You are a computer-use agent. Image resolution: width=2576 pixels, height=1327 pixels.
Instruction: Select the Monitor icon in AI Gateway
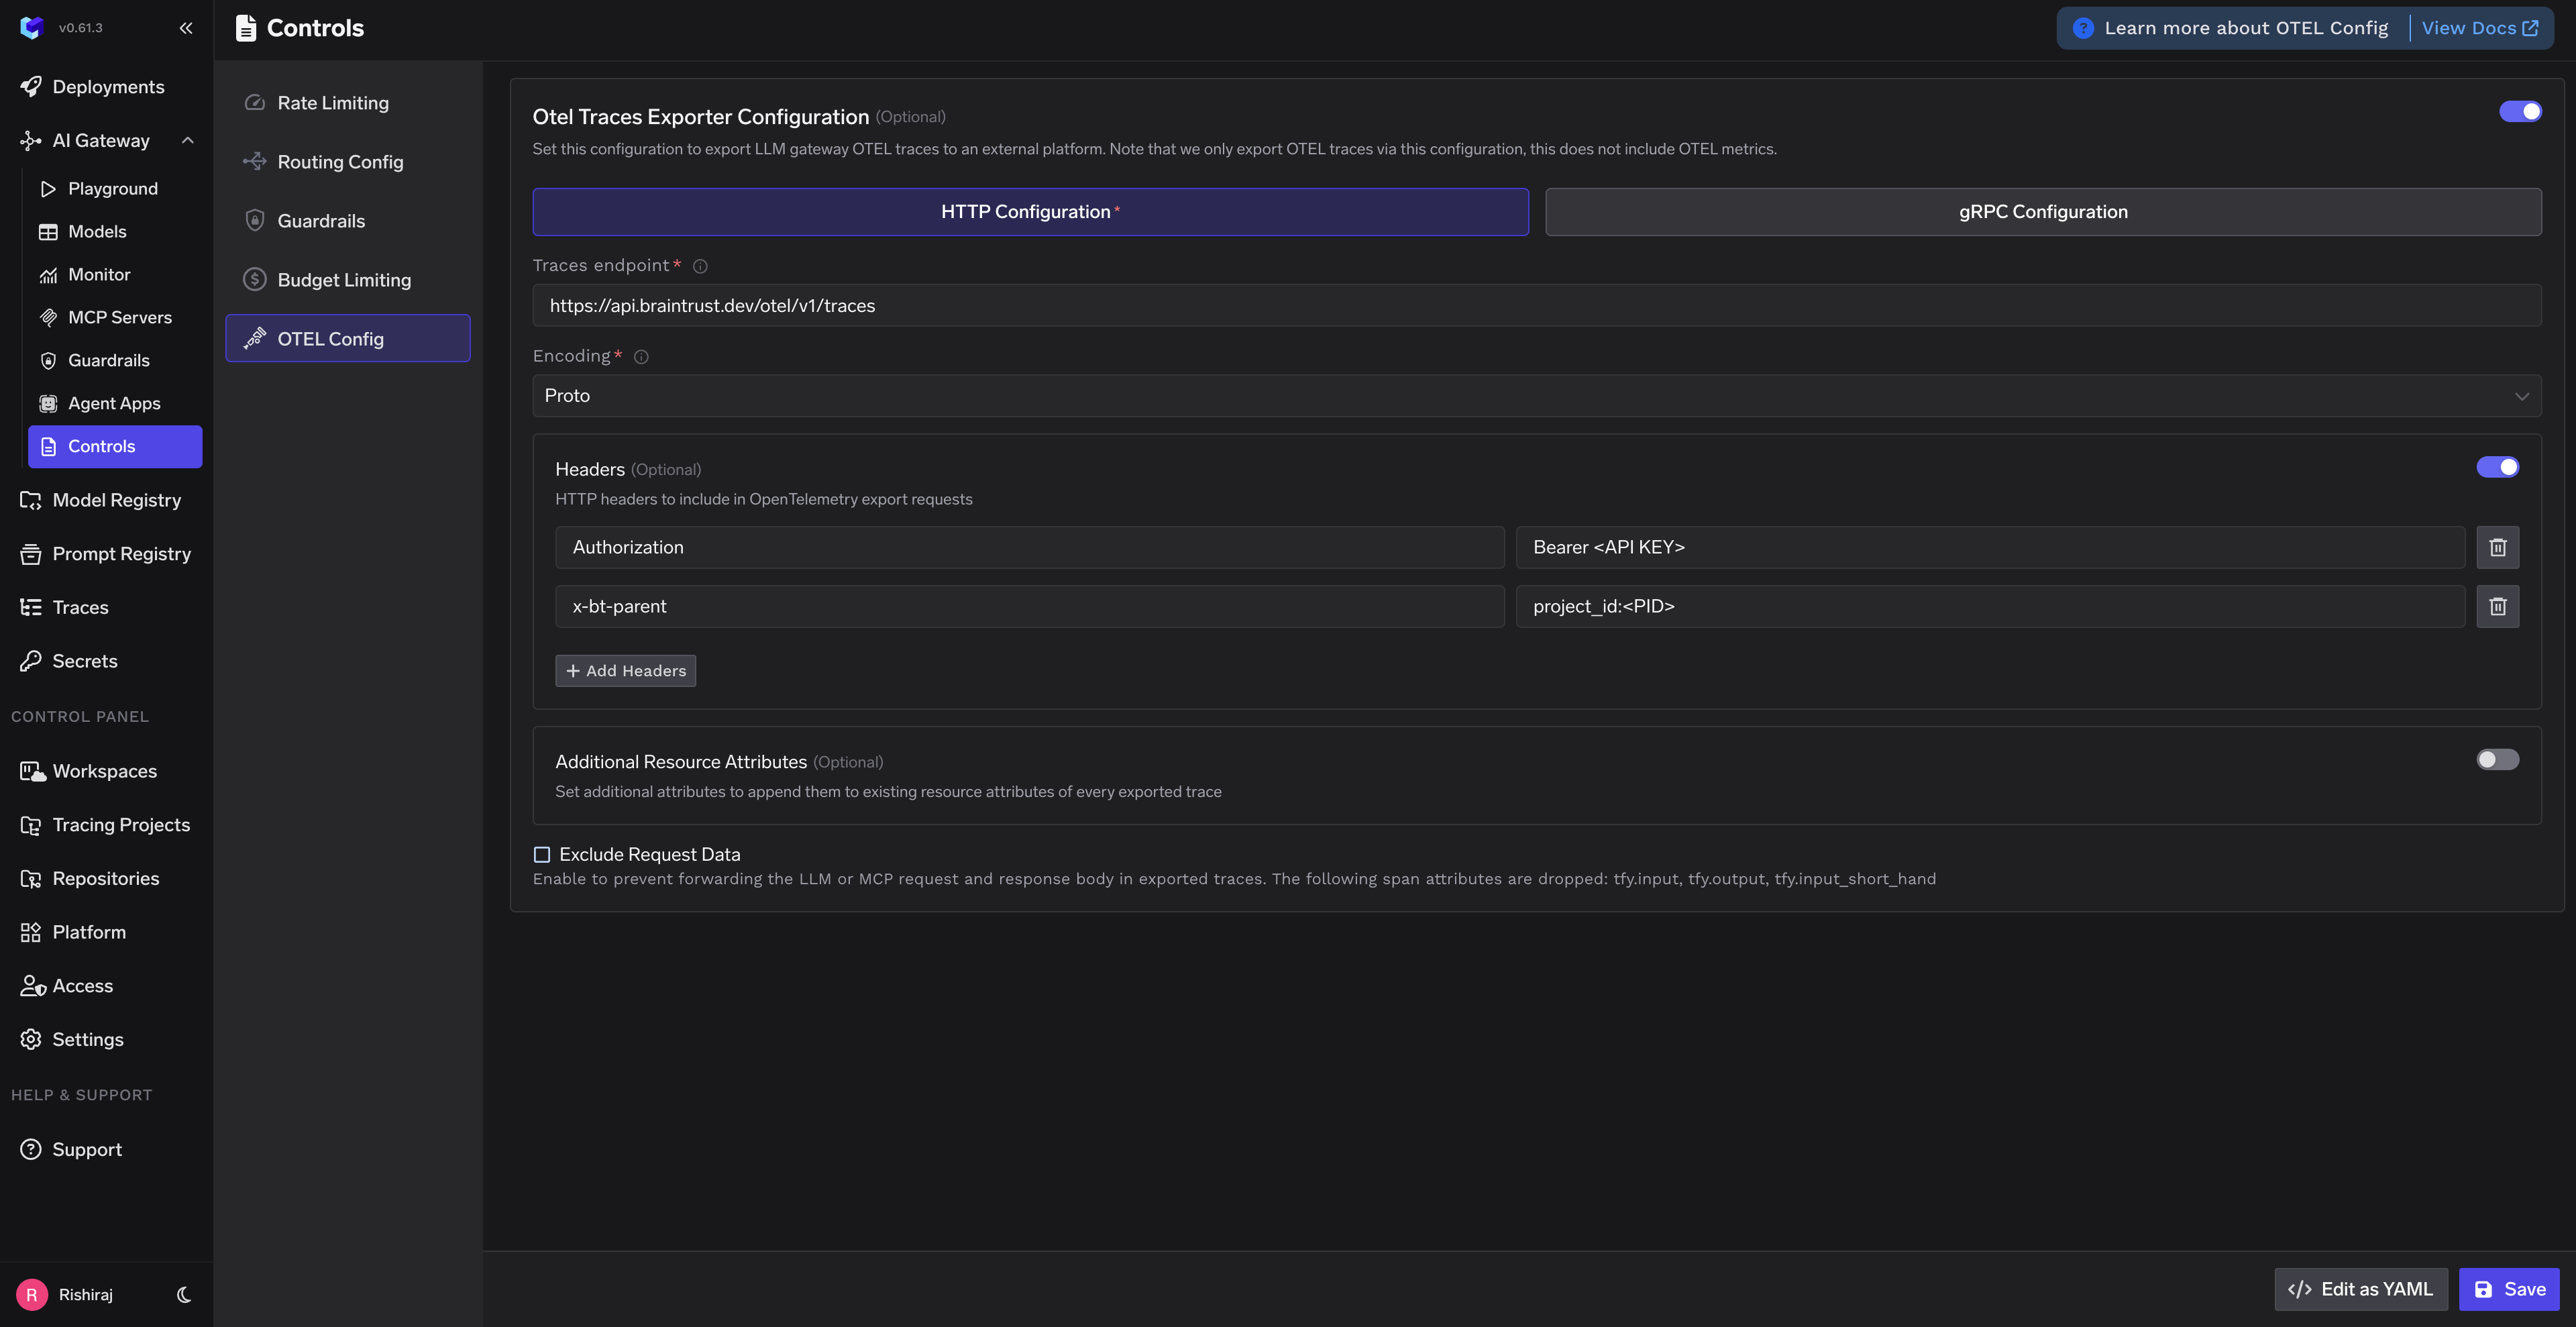47,274
